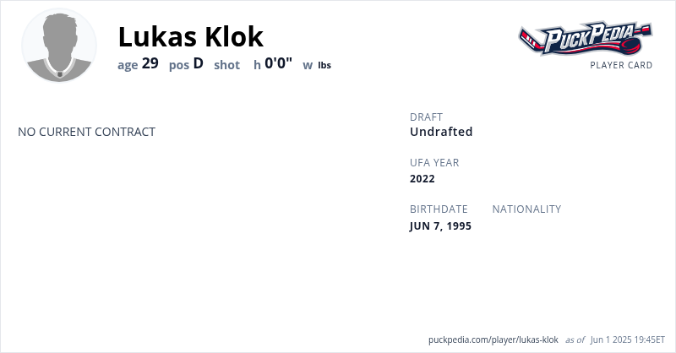Click the PLAYER CARD label
This screenshot has height=353, width=676.
pos(621,65)
